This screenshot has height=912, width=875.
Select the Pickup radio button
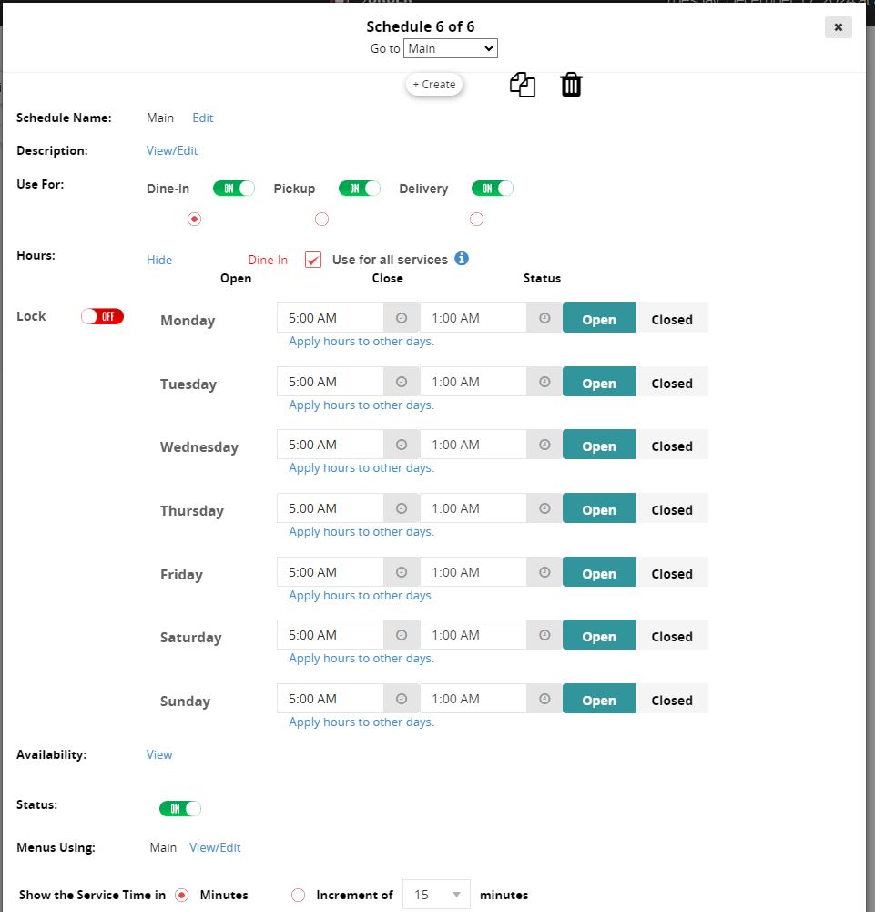pyautogui.click(x=321, y=220)
